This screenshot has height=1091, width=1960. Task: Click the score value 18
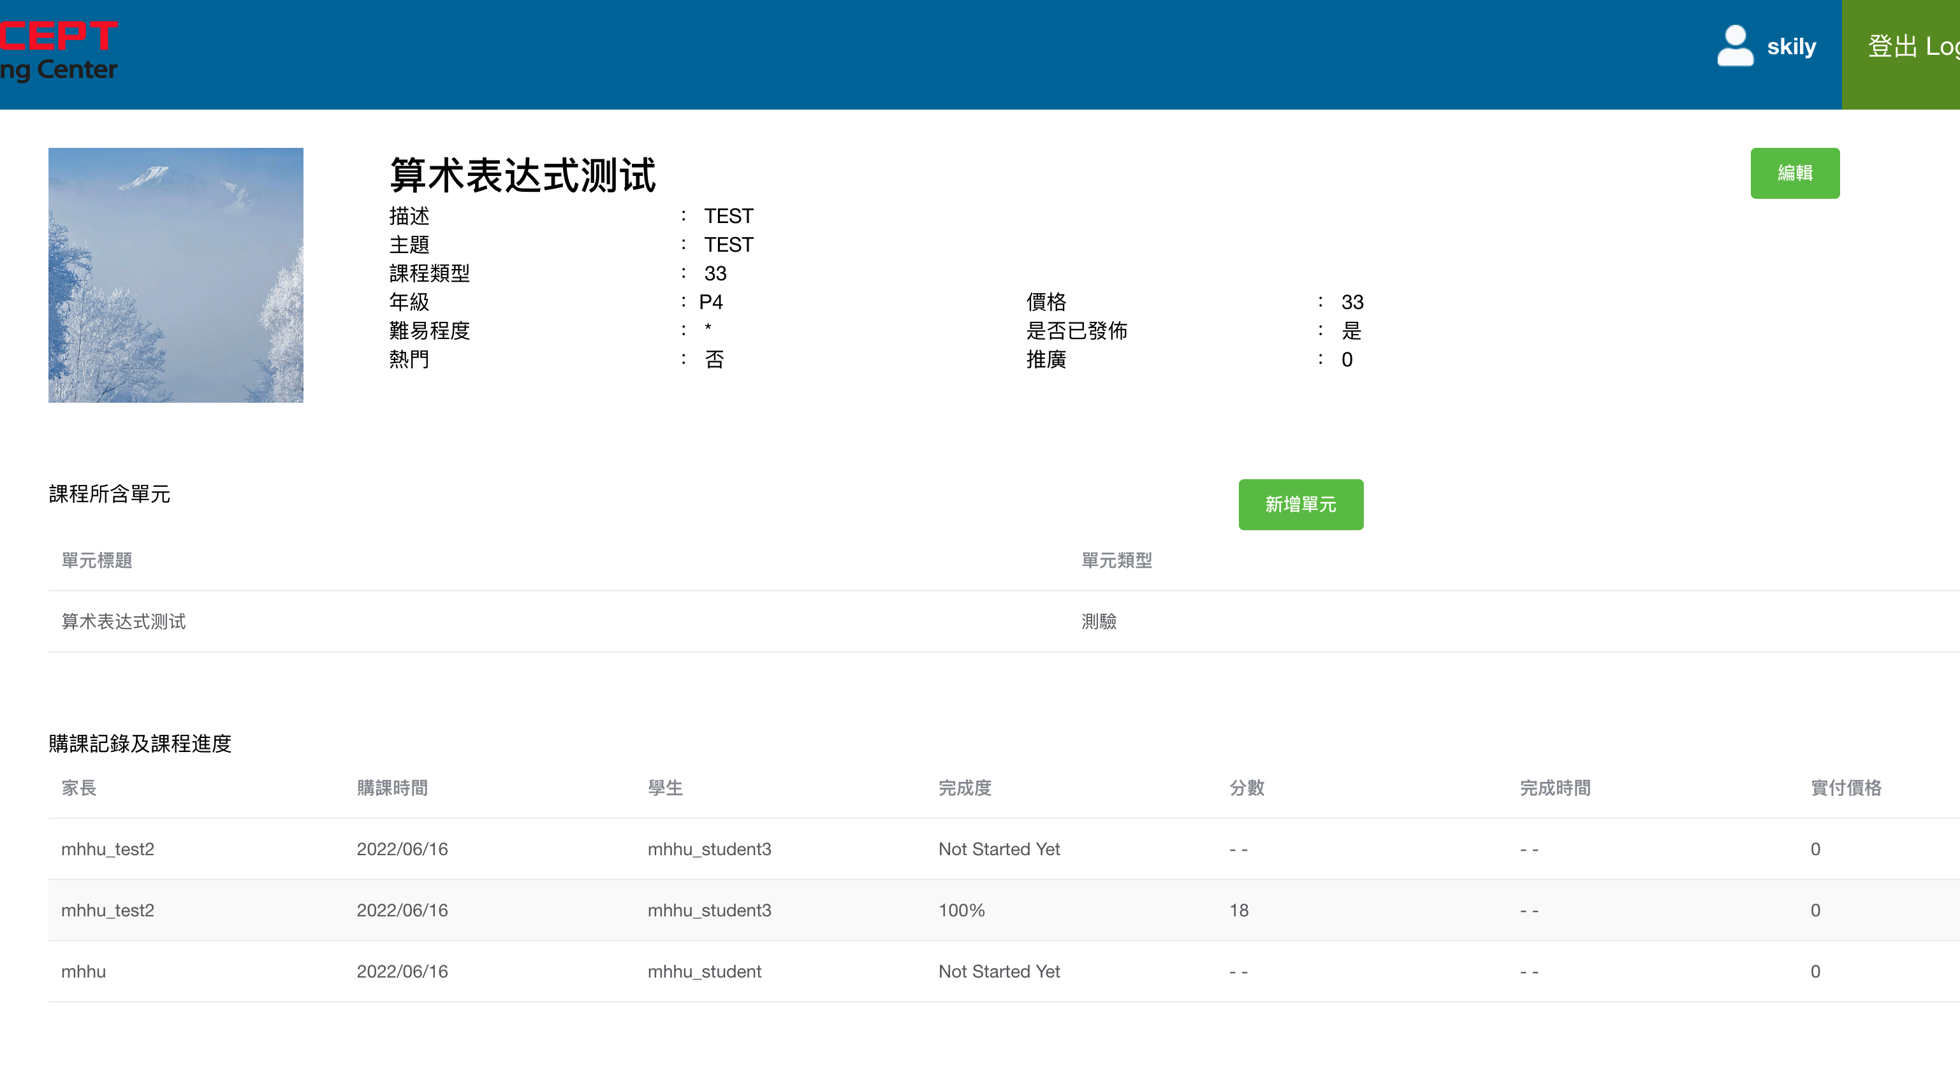point(1239,910)
